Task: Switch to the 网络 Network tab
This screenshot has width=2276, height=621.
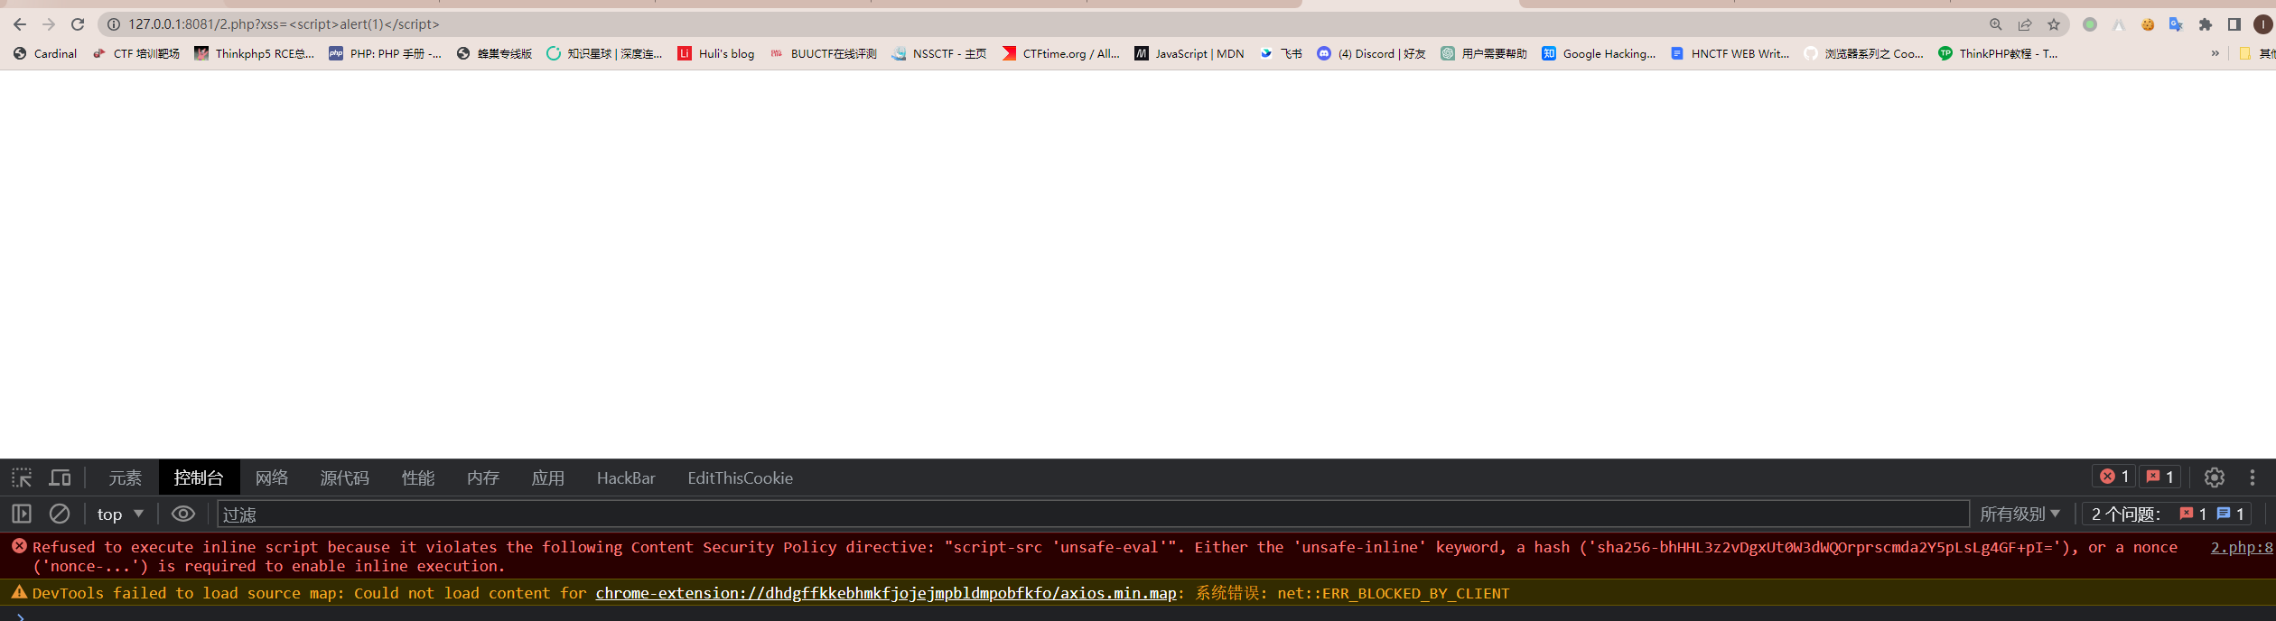Action: [272, 477]
